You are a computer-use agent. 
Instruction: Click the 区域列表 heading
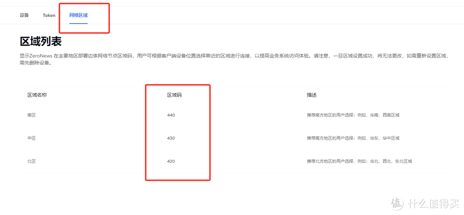[x=41, y=41]
